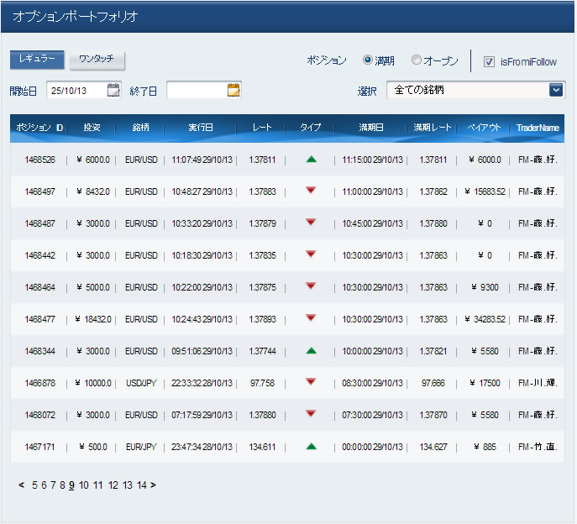Click green up arrow in row 1467171
This screenshot has width=577, height=524.
tap(312, 447)
